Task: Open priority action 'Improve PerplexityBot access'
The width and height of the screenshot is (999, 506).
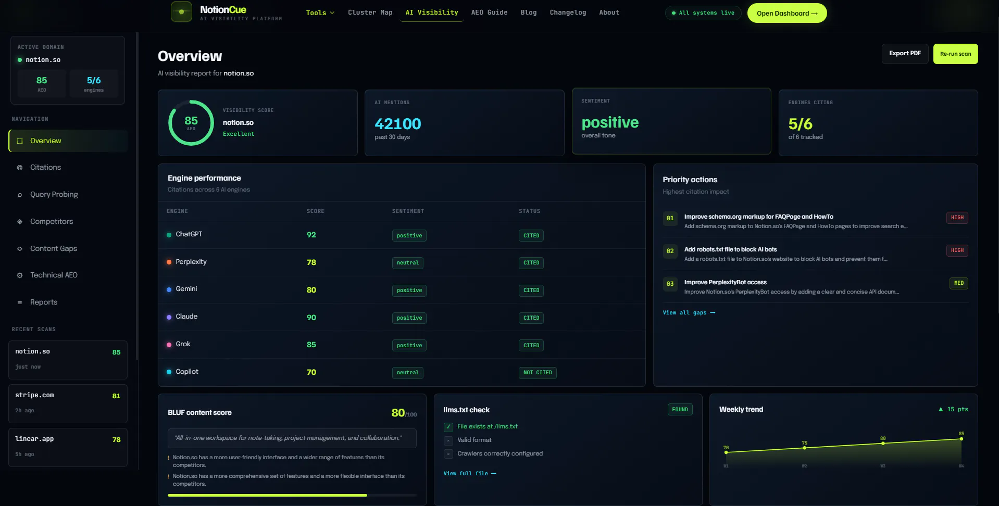Action: click(815, 287)
